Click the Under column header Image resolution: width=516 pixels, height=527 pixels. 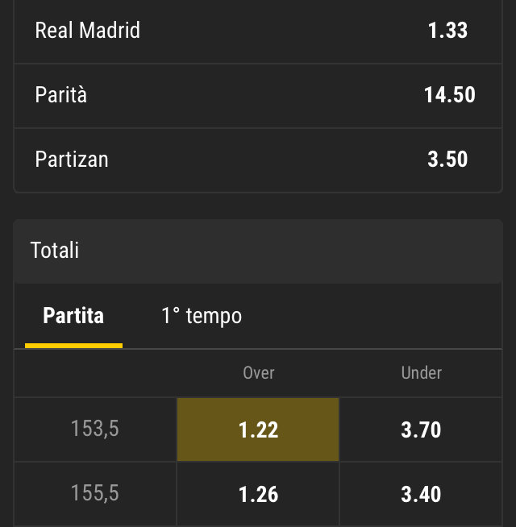click(x=422, y=372)
